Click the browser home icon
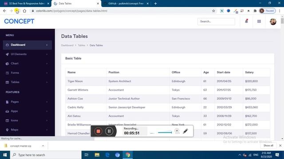This screenshot has height=159, width=284. [x=24, y=11]
